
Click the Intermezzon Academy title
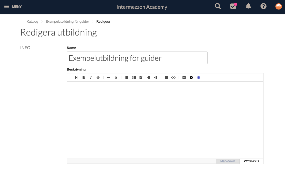[x=142, y=7]
